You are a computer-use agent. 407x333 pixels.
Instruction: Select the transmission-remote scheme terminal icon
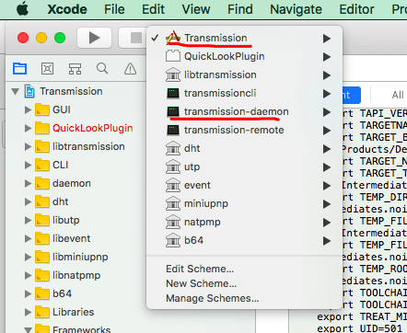pyautogui.click(x=173, y=131)
